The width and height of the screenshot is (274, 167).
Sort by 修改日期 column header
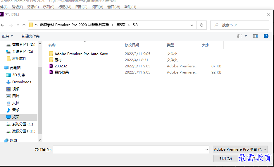pyautogui.click(x=132, y=45)
